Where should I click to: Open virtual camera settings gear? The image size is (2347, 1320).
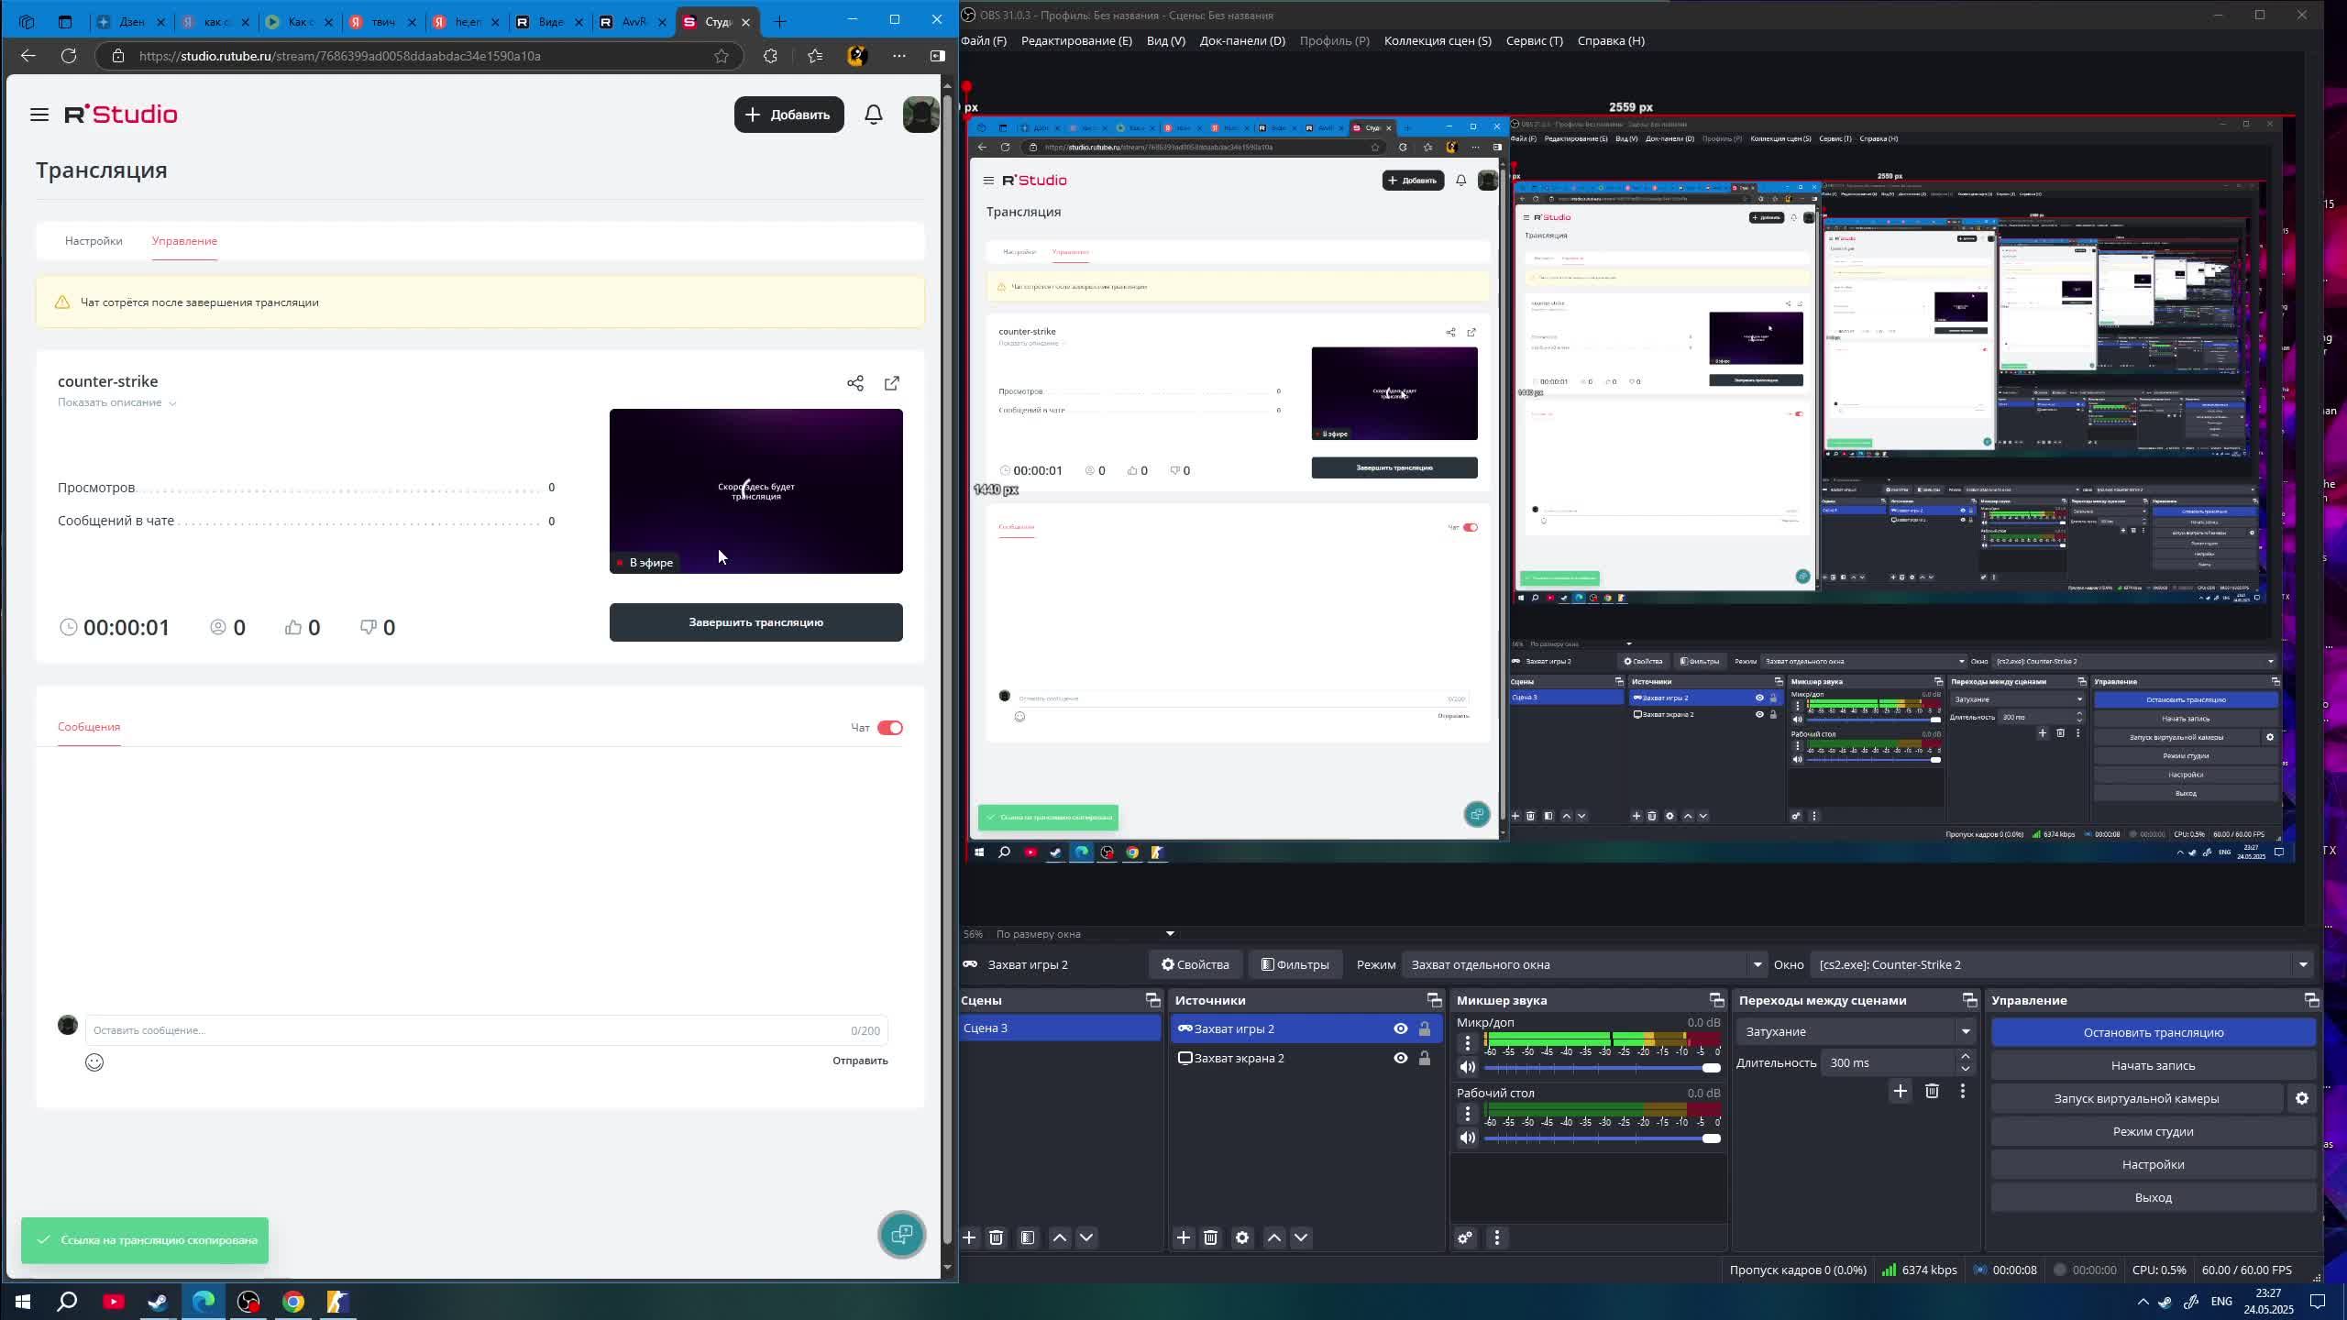(2301, 1098)
